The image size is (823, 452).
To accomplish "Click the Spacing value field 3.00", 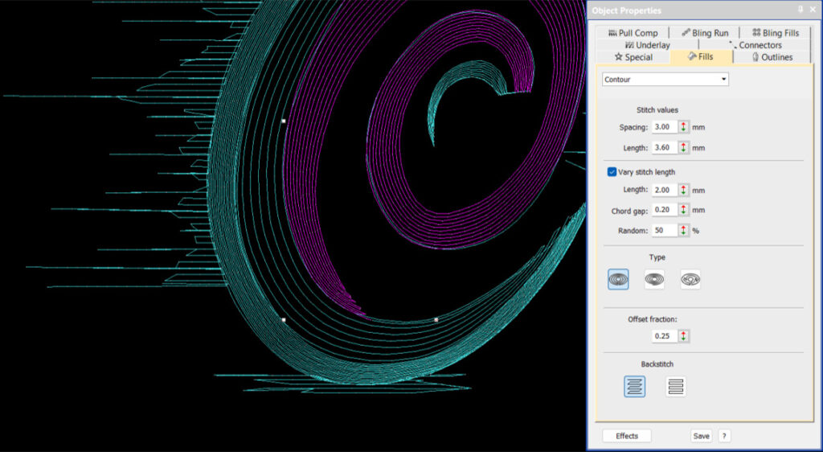I will click(x=665, y=126).
